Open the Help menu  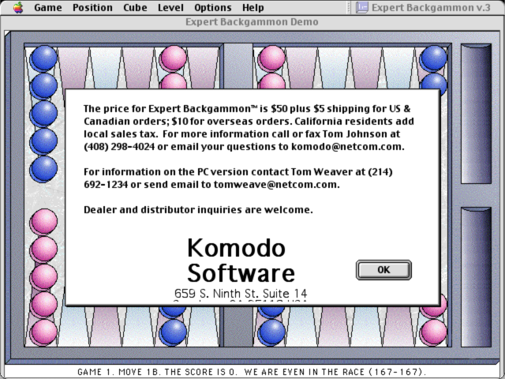click(x=252, y=7)
